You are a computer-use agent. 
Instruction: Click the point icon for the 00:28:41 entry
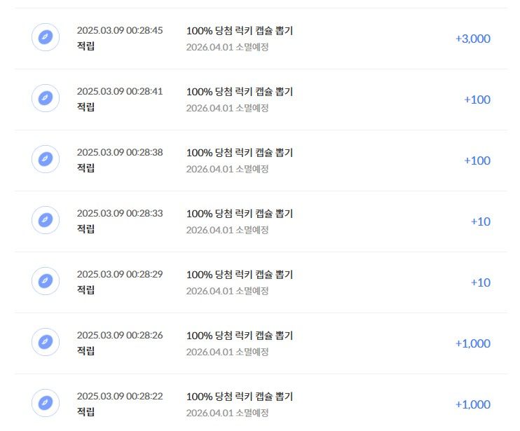46,98
